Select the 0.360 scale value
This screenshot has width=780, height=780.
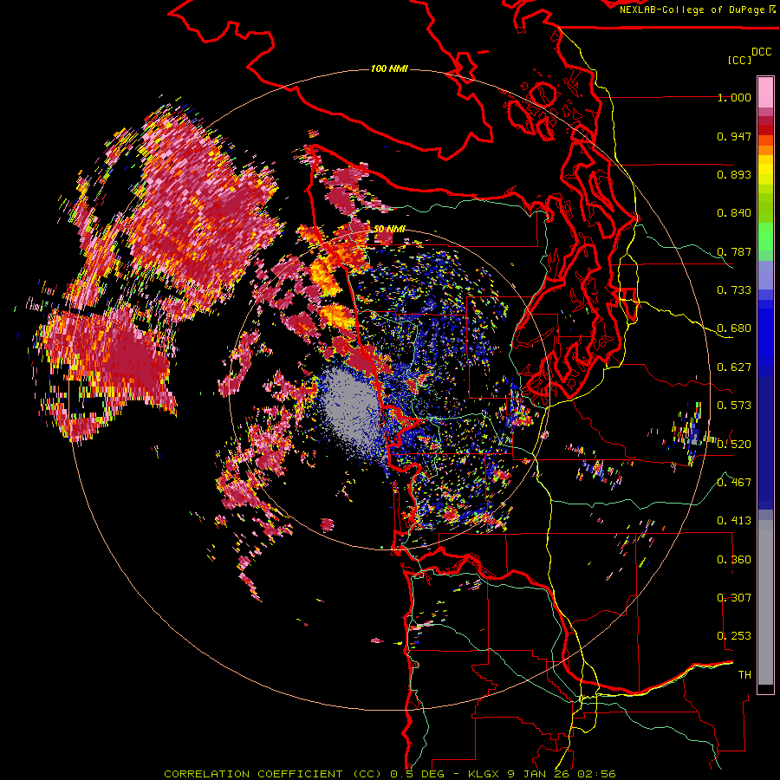click(x=734, y=560)
